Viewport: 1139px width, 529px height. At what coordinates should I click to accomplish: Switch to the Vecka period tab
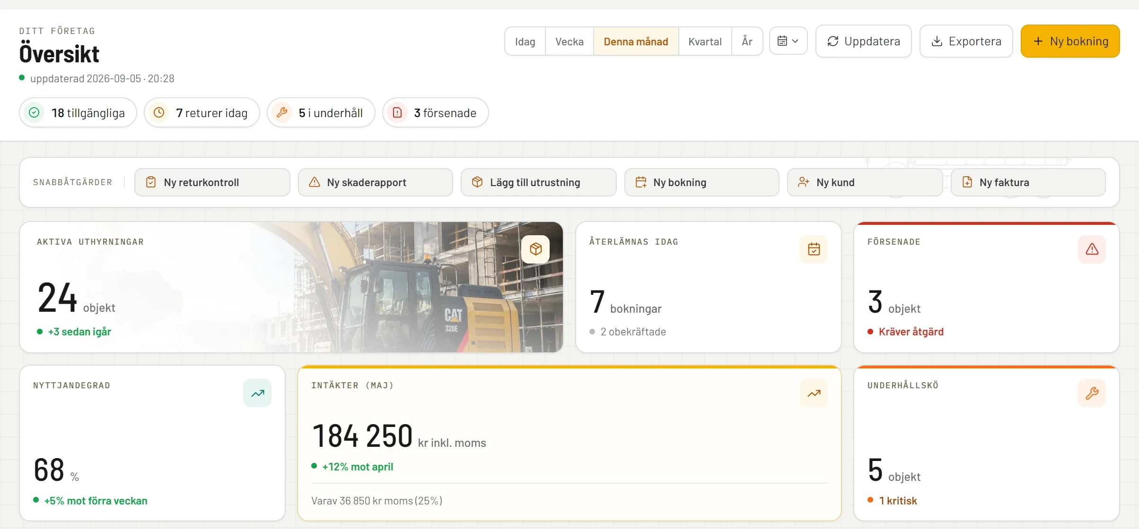569,42
